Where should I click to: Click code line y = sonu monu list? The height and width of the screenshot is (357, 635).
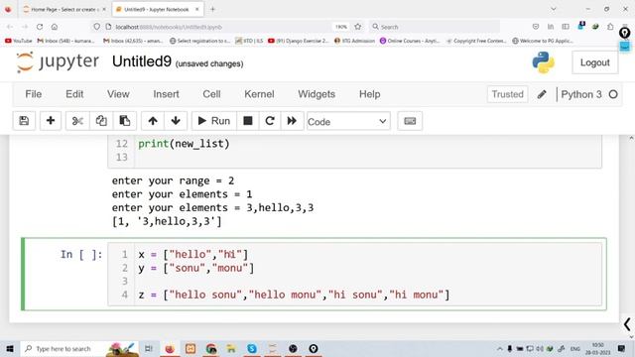(x=196, y=268)
